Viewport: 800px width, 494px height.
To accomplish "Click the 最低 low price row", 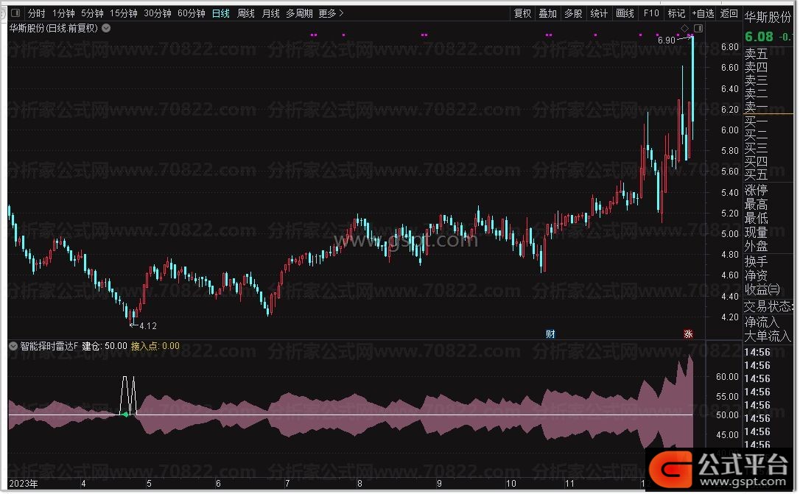I will click(756, 218).
